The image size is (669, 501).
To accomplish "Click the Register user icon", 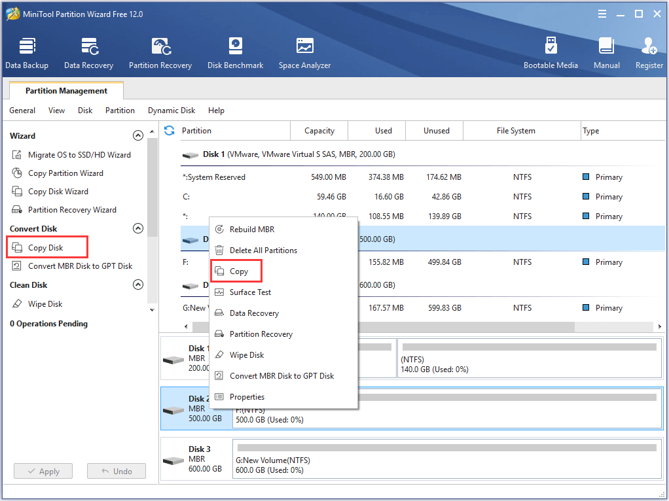I will tap(649, 53).
